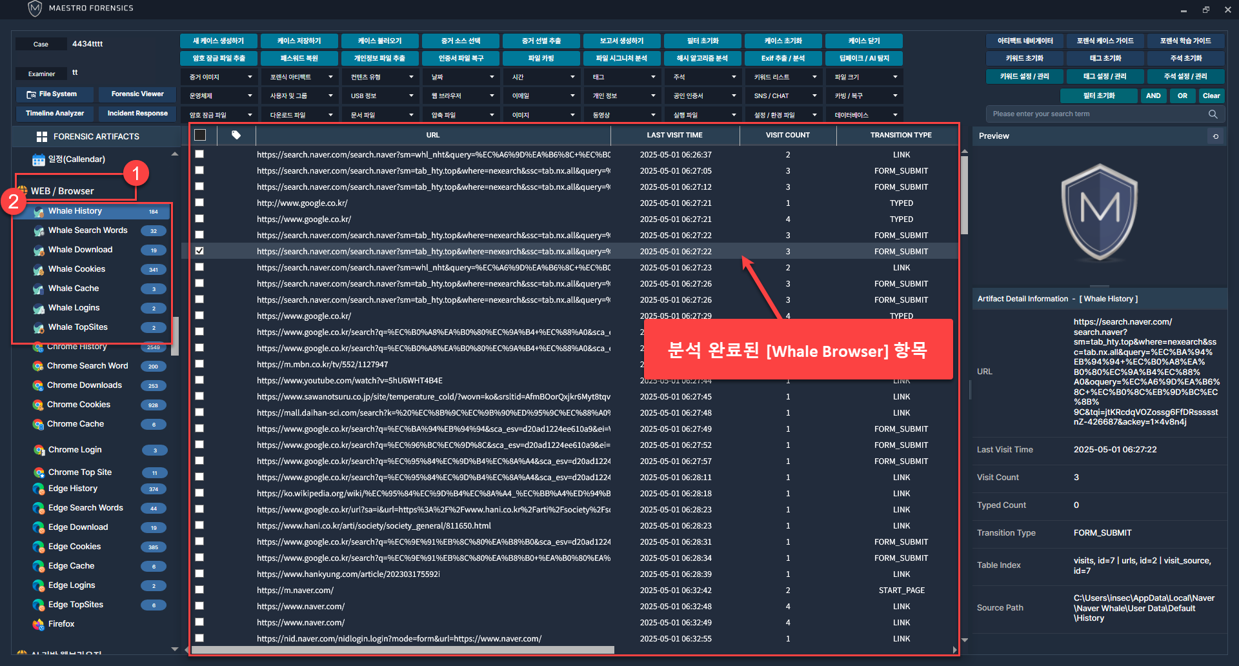The image size is (1239, 666).
Task: Uncheck the selected 06:27:22 row checkbox
Action: pyautogui.click(x=199, y=251)
